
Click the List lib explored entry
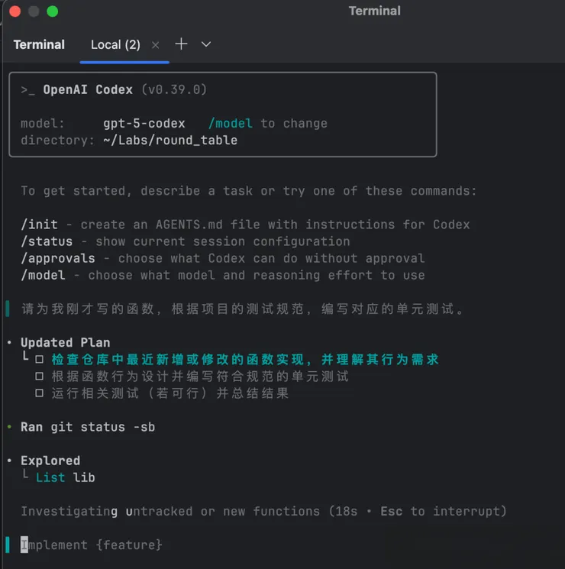pyautogui.click(x=65, y=477)
